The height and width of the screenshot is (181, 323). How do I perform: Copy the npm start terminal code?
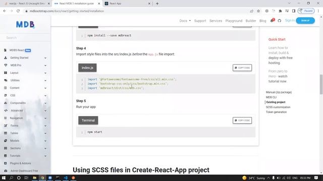[242, 121]
